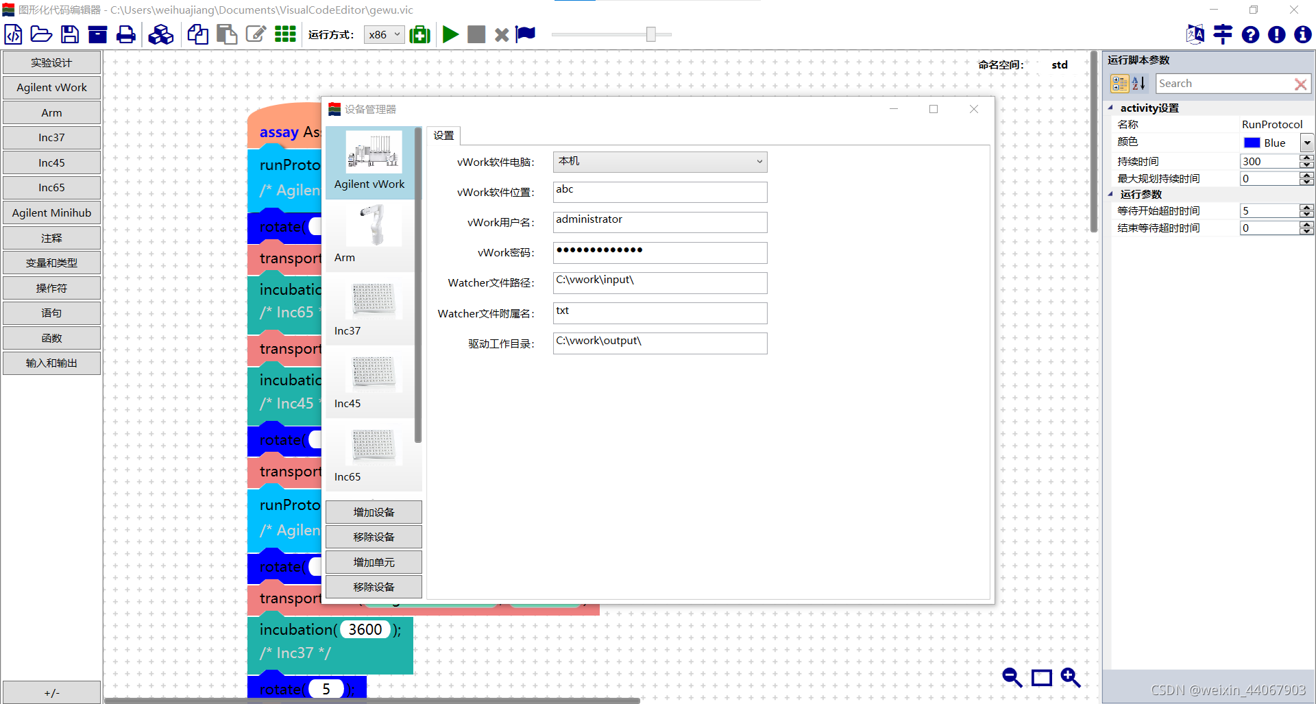Viewport: 1316px width, 704px height.
Task: Select the Inc45 device thumbnail
Action: point(370,382)
